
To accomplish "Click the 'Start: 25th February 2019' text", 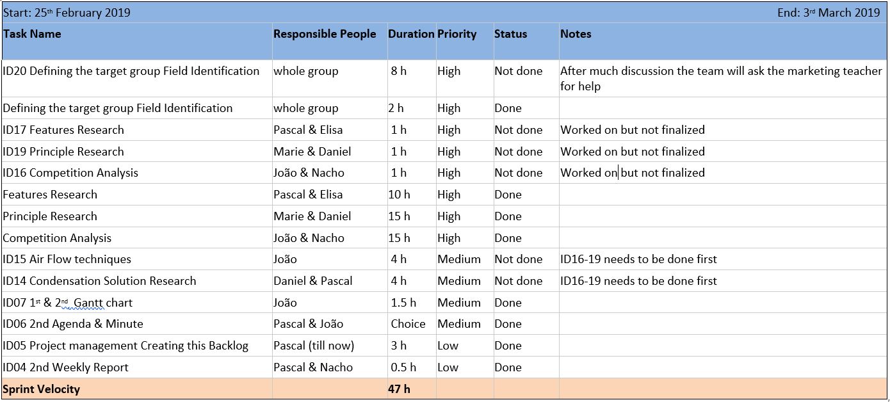I will pyautogui.click(x=67, y=13).
